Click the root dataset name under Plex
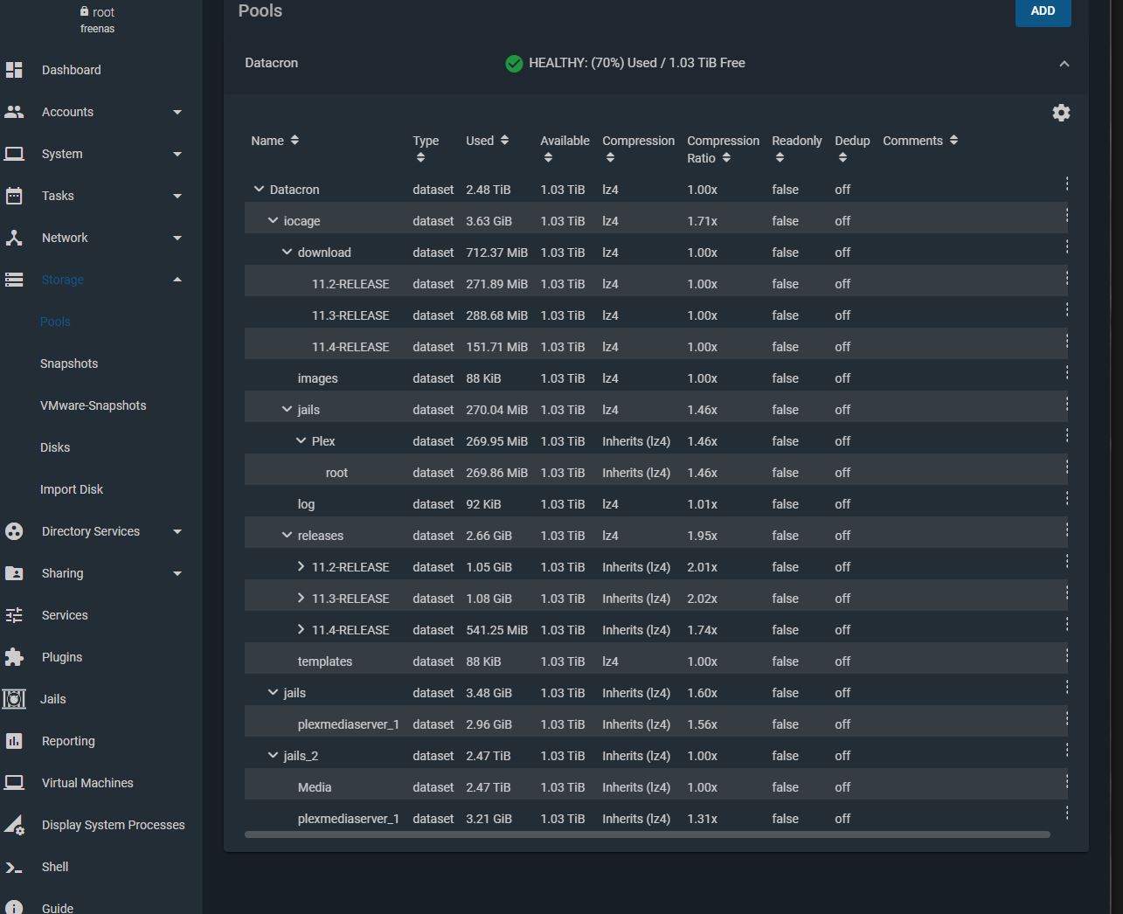This screenshot has height=914, width=1123. point(336,473)
